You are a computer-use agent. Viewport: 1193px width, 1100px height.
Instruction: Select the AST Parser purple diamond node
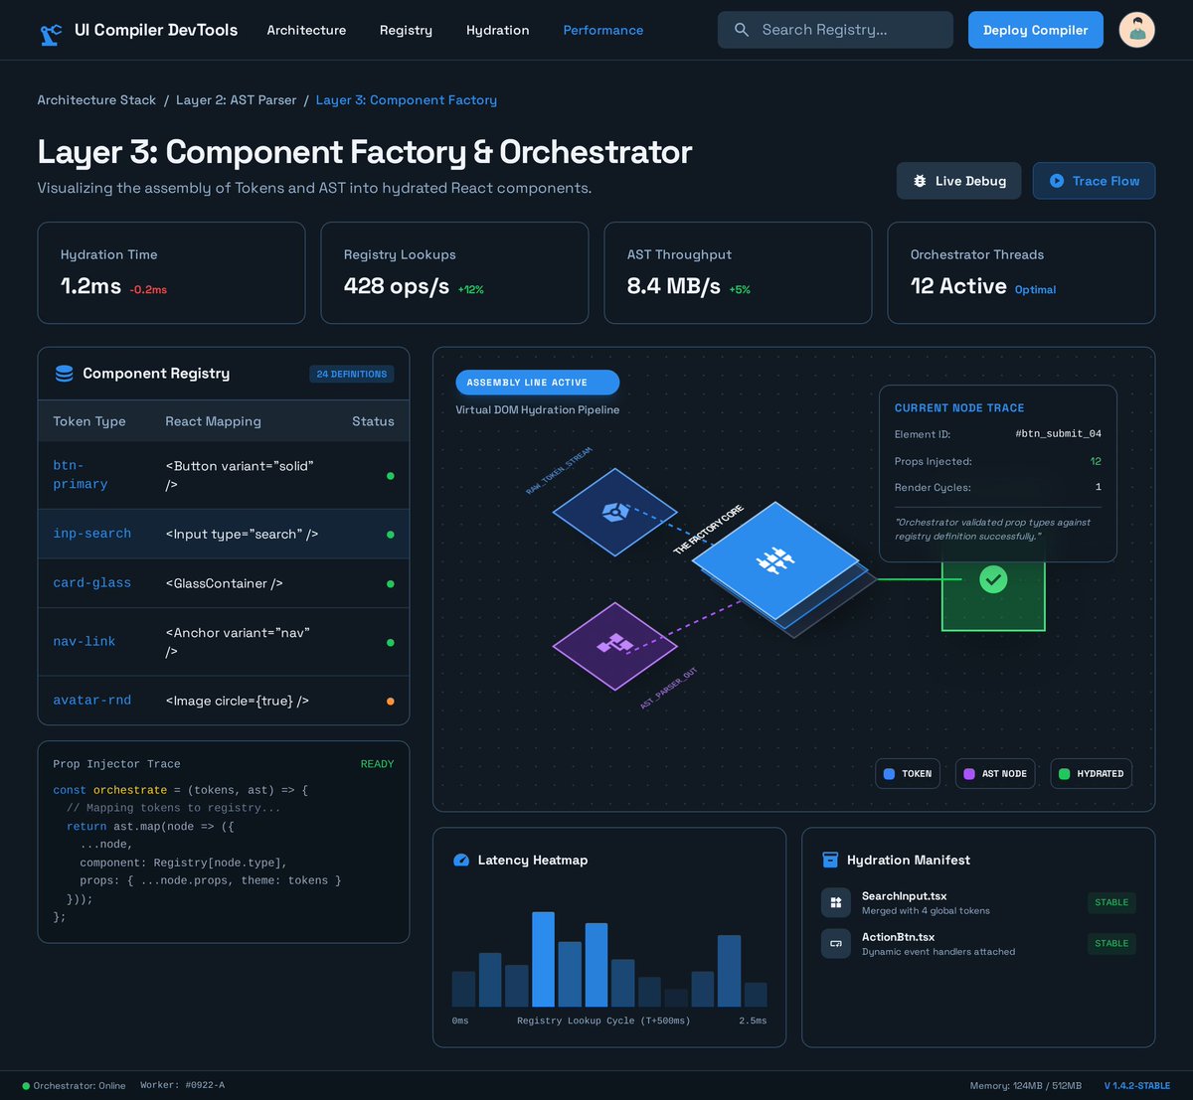[x=614, y=646]
